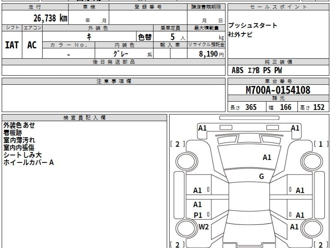Select the ABS エアB PS PW equipment line
The image size is (331, 248).
257,71
